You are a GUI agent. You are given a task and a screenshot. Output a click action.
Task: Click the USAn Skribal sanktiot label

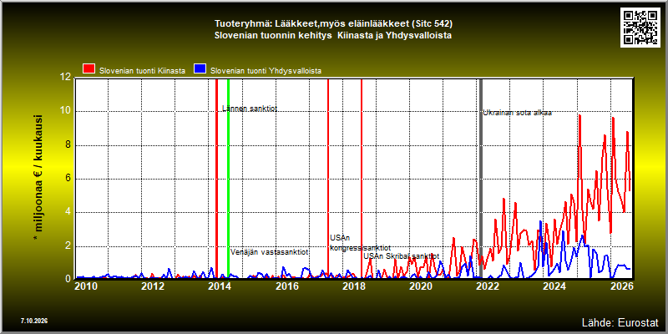(401, 256)
